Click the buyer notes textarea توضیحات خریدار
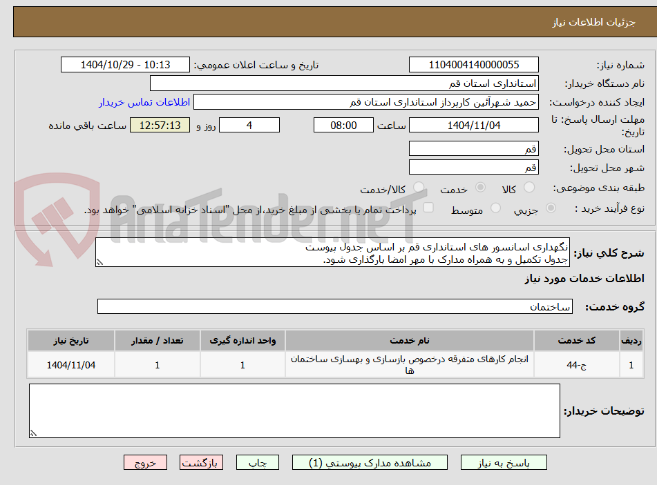 coord(294,411)
